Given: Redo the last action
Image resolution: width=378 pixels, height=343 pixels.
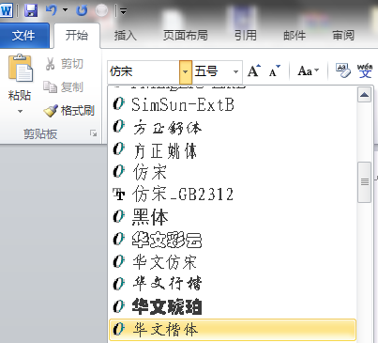Looking at the screenshot, I should click(x=82, y=11).
